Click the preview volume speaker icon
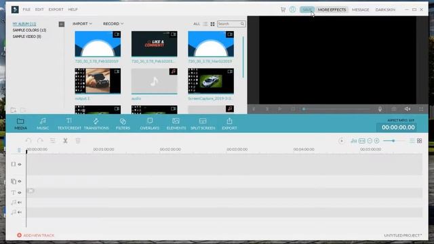The height and width of the screenshot is (244, 434). pyautogui.click(x=408, y=109)
